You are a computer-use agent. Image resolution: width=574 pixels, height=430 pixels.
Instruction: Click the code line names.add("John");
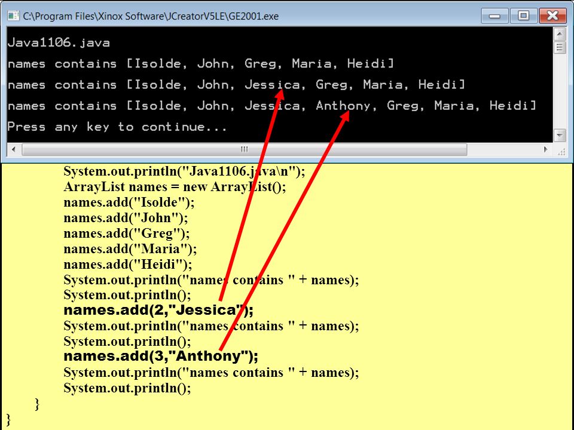(126, 218)
